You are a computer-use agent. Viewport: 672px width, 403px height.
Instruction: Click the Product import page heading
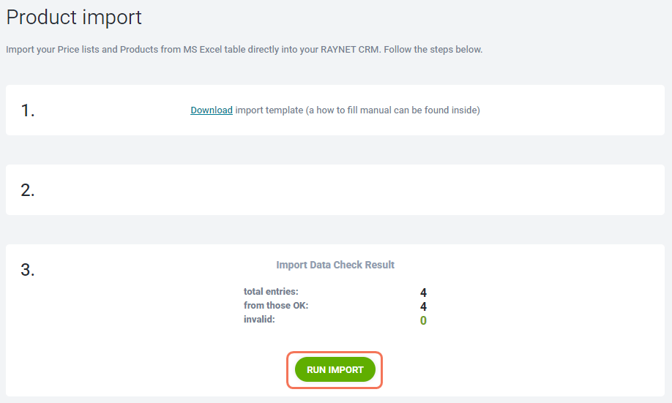tap(74, 18)
